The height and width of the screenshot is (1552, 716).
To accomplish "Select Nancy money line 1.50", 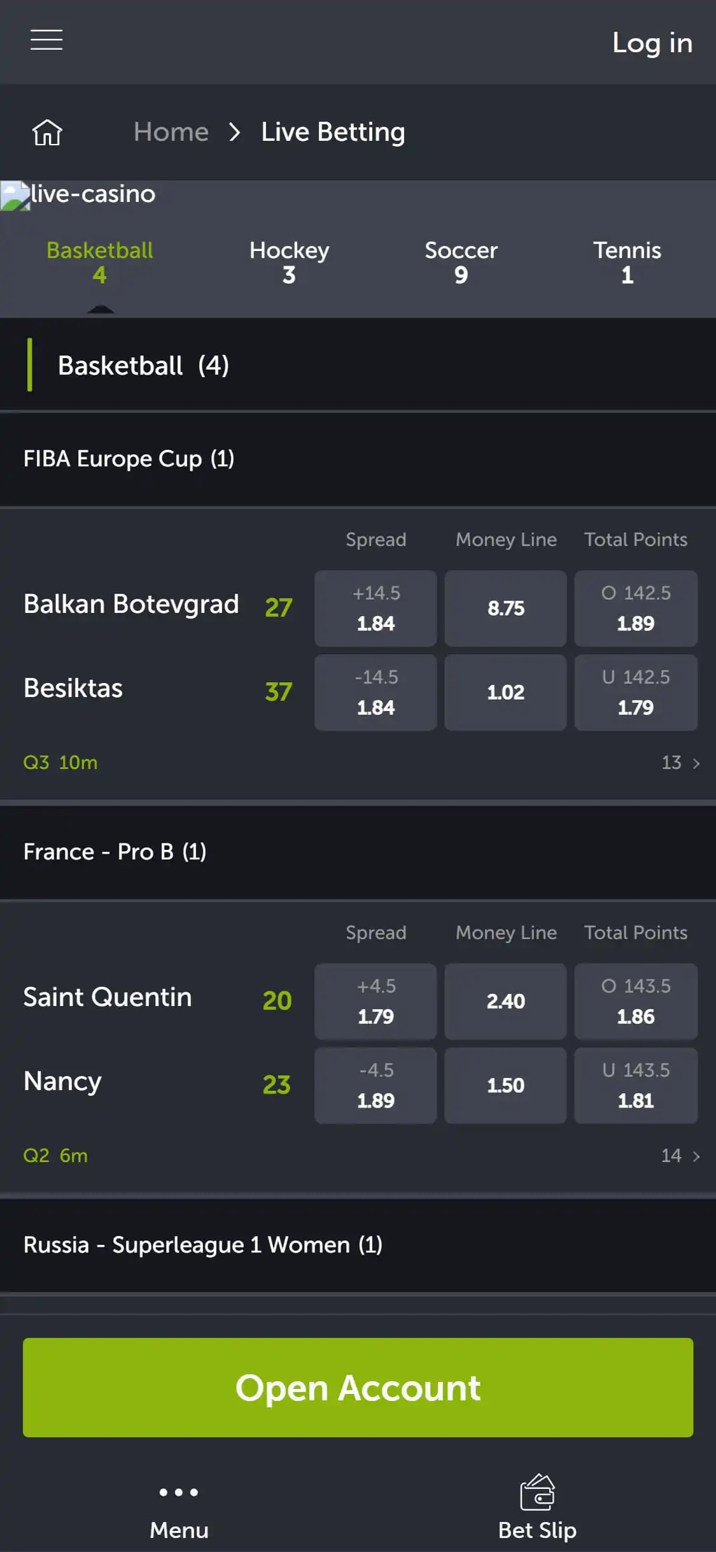I will 505,1086.
